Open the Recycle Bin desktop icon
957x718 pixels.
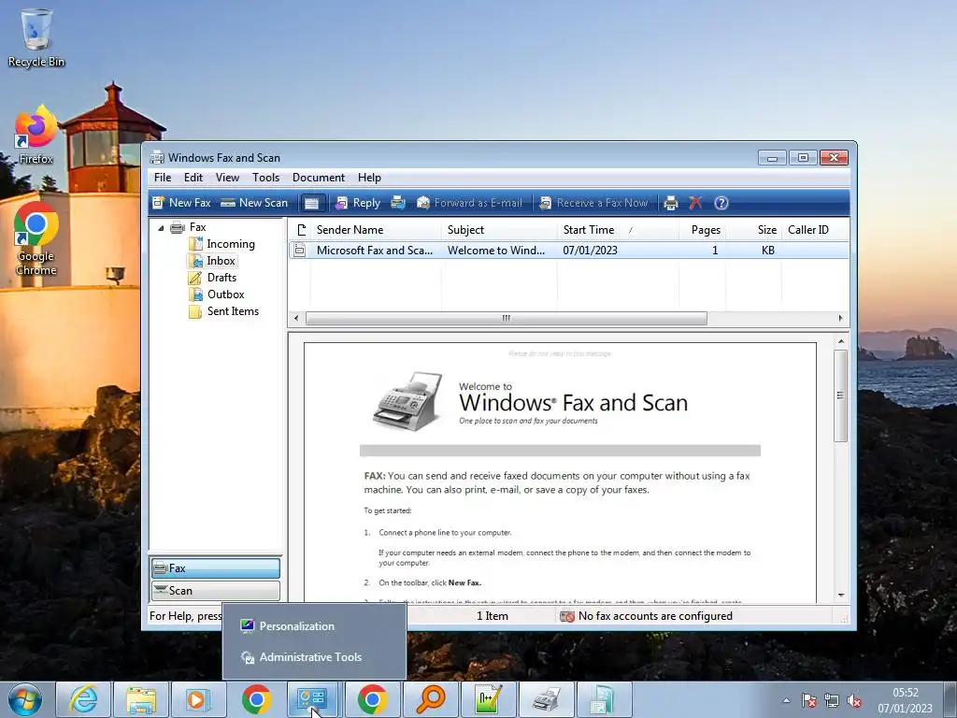point(36,36)
